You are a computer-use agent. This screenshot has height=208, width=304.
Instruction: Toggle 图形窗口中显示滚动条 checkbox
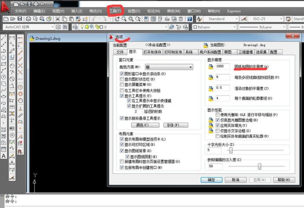click(x=122, y=74)
